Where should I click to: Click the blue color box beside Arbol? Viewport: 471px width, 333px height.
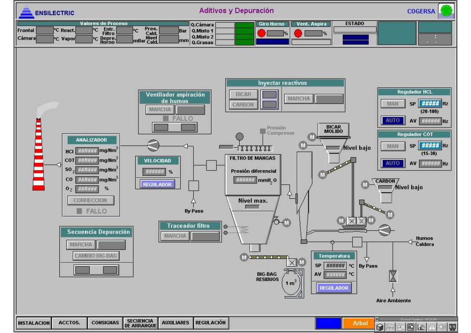coord(328,323)
